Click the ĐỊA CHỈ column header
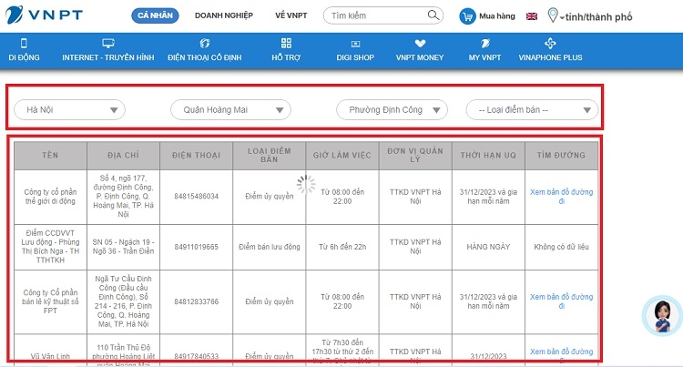Screen dimensions: 683x367 coord(123,155)
